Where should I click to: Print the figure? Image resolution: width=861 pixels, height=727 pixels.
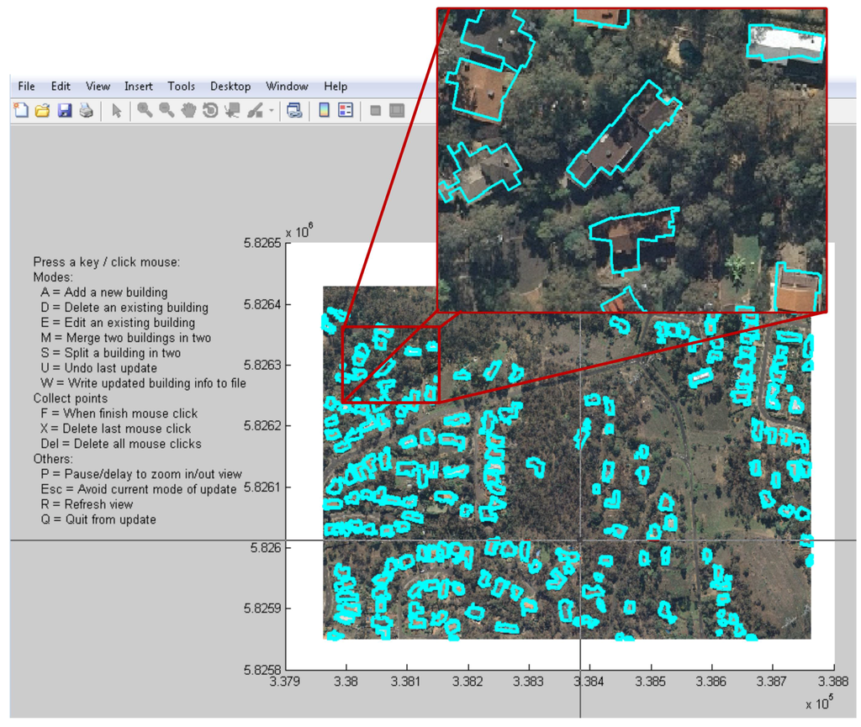[87, 109]
